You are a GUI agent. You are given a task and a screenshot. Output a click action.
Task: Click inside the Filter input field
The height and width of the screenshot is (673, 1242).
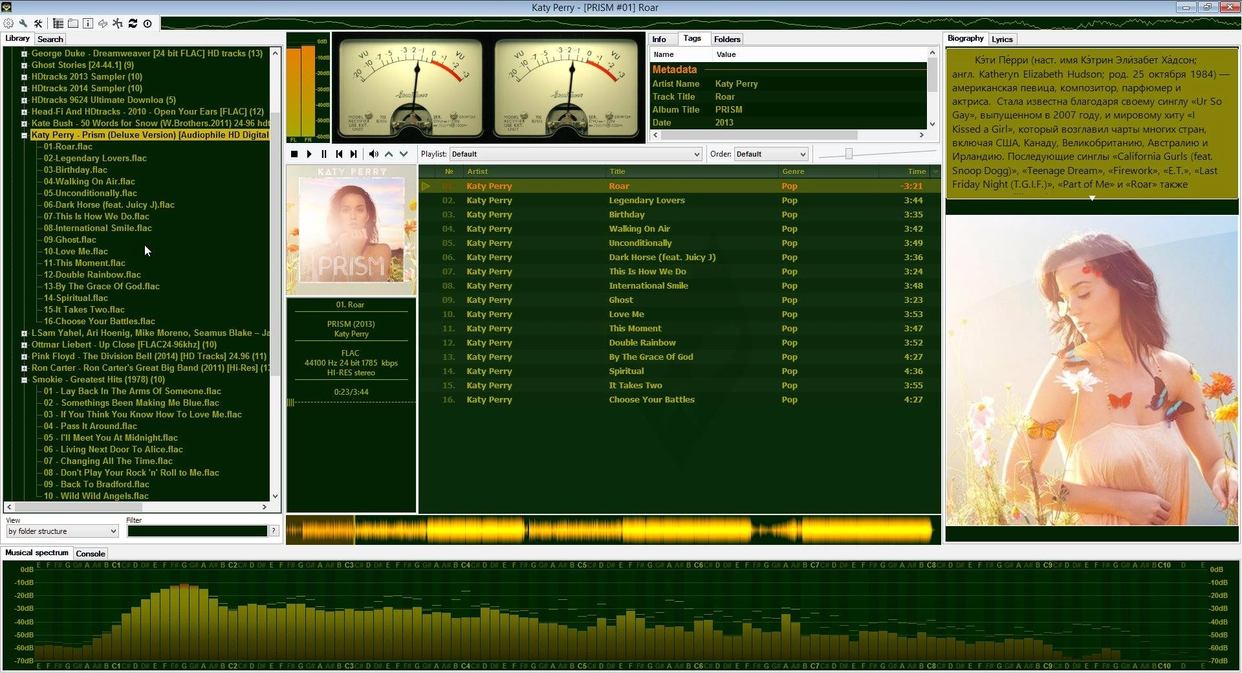coord(197,531)
